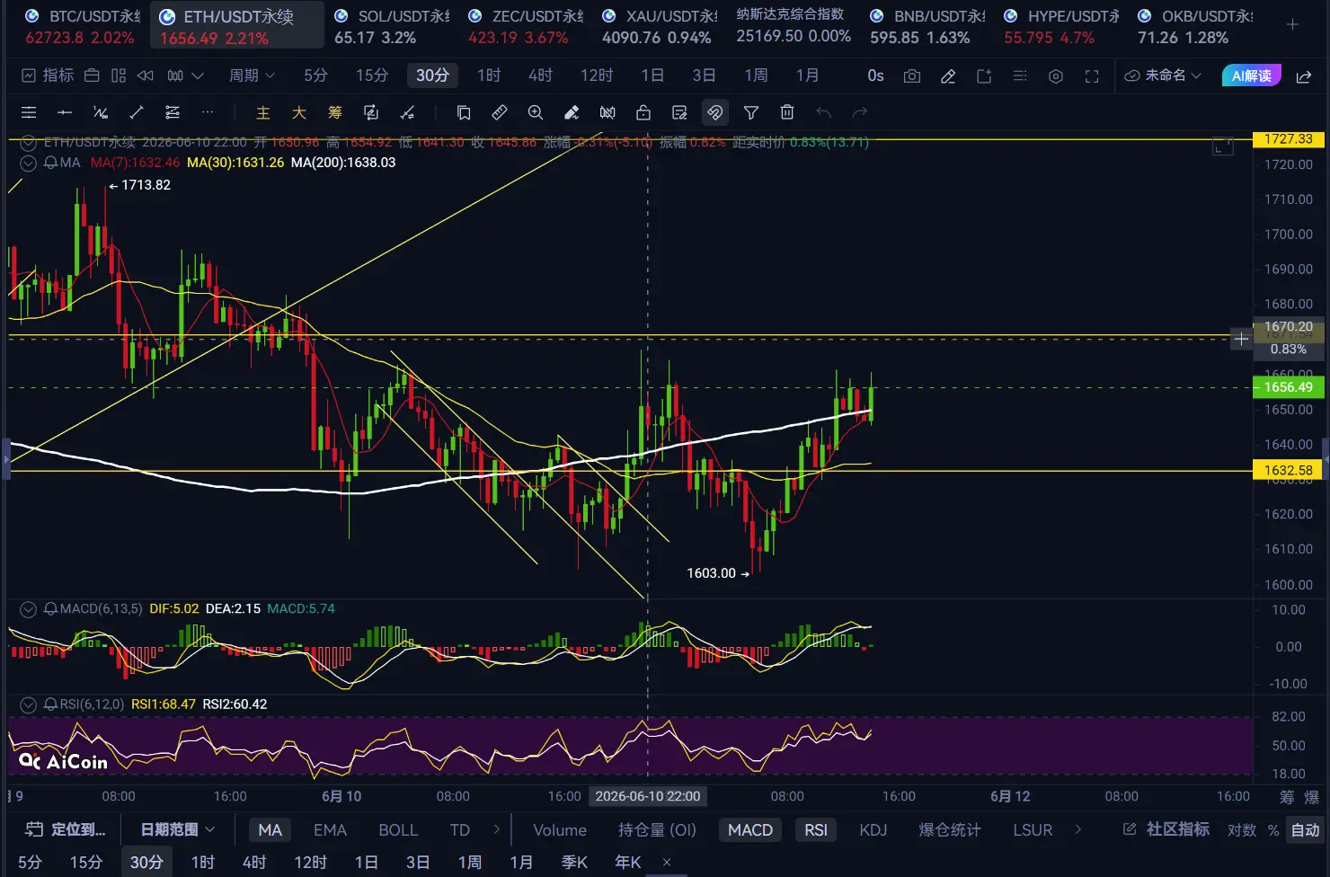Select the eraser tool
Image resolution: width=1330 pixels, height=877 pixels.
[x=572, y=112]
